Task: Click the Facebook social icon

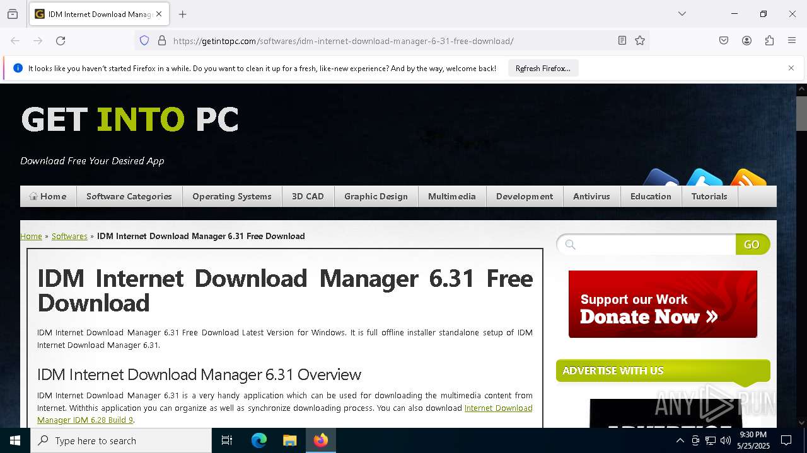Action: [661, 177]
